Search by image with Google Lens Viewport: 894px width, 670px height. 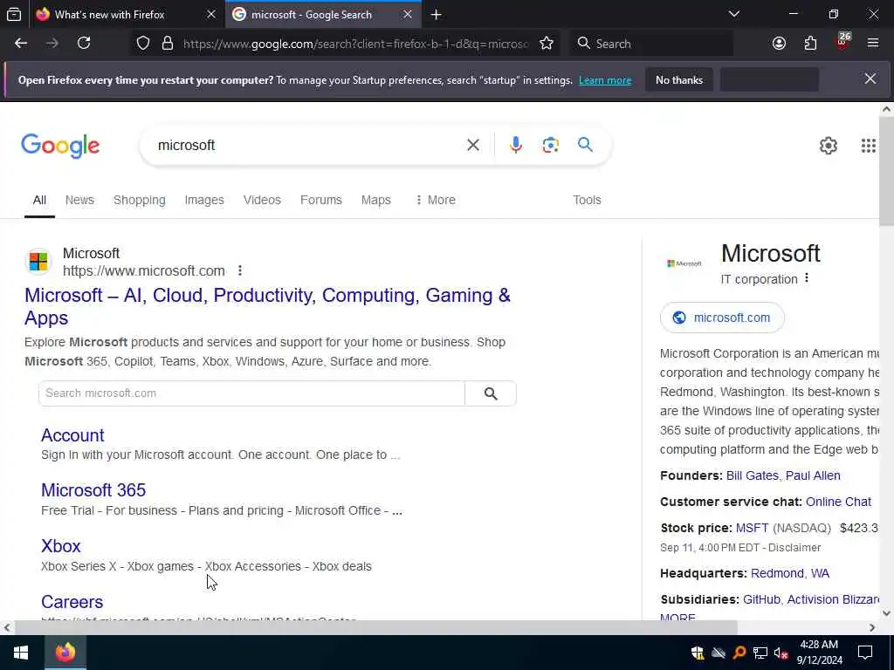550,146
